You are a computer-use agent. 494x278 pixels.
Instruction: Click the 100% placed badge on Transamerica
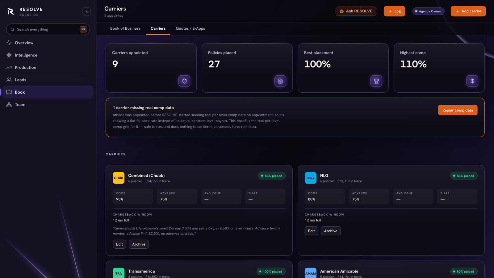pyautogui.click(x=271, y=272)
